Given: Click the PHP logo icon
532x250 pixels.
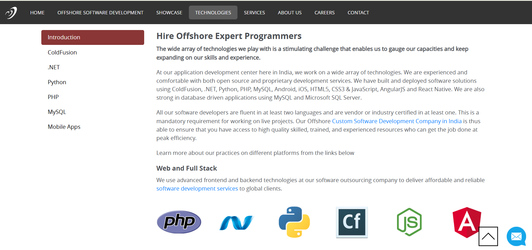Looking at the screenshot, I should (x=179, y=222).
